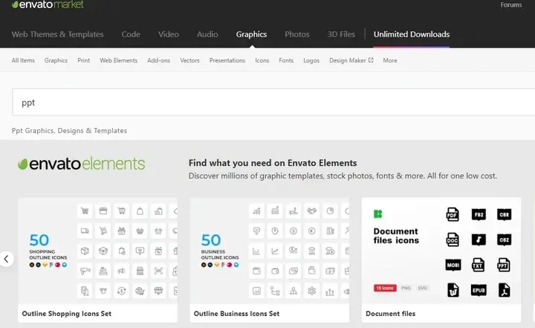
Task: Select the Graphics category tab
Action: [x=251, y=34]
